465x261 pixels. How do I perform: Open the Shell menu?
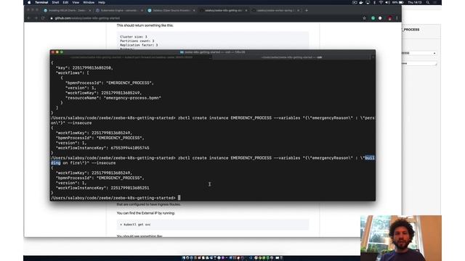pos(55,2)
